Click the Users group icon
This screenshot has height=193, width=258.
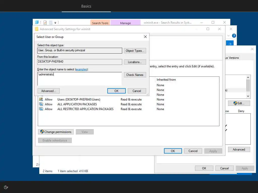pos(41,99)
